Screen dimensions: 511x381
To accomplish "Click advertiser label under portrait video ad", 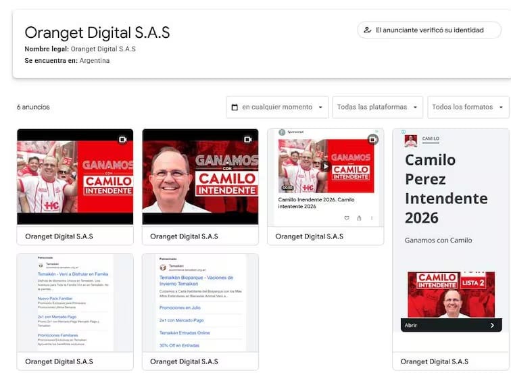I will coord(184,236).
